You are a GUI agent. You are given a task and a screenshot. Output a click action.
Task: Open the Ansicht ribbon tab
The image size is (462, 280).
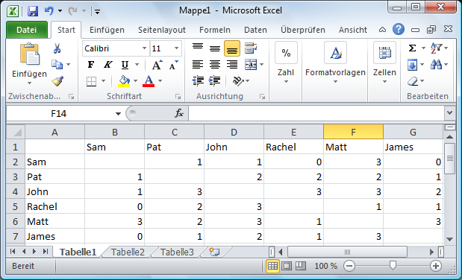(x=353, y=30)
